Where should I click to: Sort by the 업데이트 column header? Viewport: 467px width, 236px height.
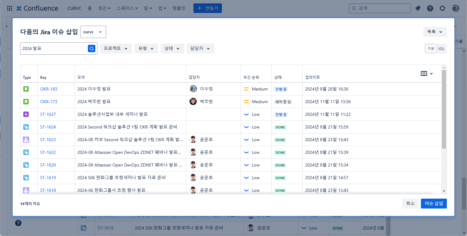coord(313,78)
